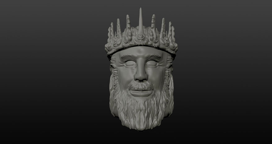Click the tall central spike of the crown

point(141,19)
